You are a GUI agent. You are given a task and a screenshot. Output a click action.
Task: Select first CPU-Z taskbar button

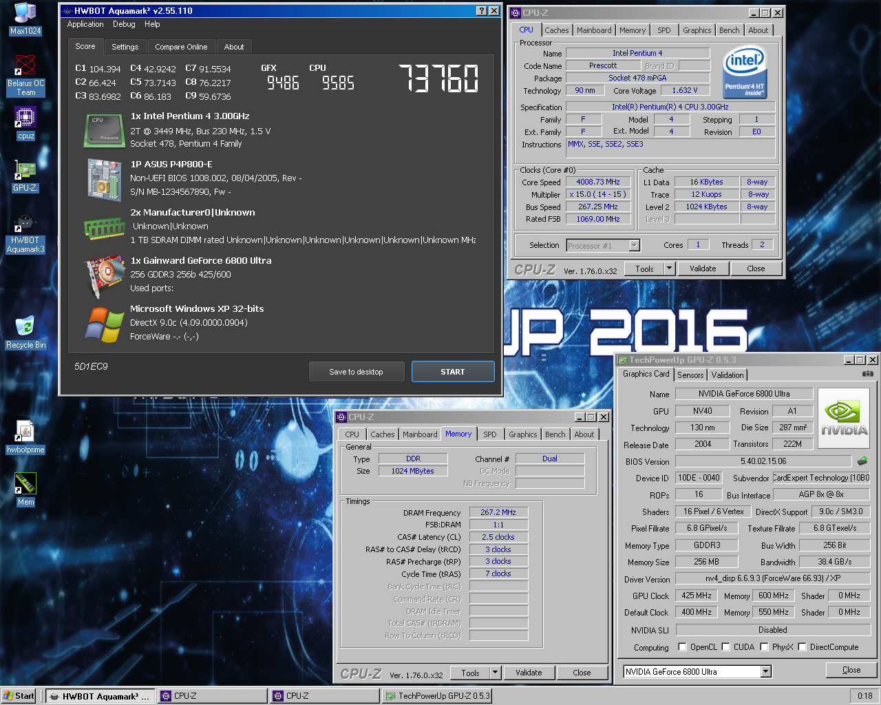[x=213, y=696]
